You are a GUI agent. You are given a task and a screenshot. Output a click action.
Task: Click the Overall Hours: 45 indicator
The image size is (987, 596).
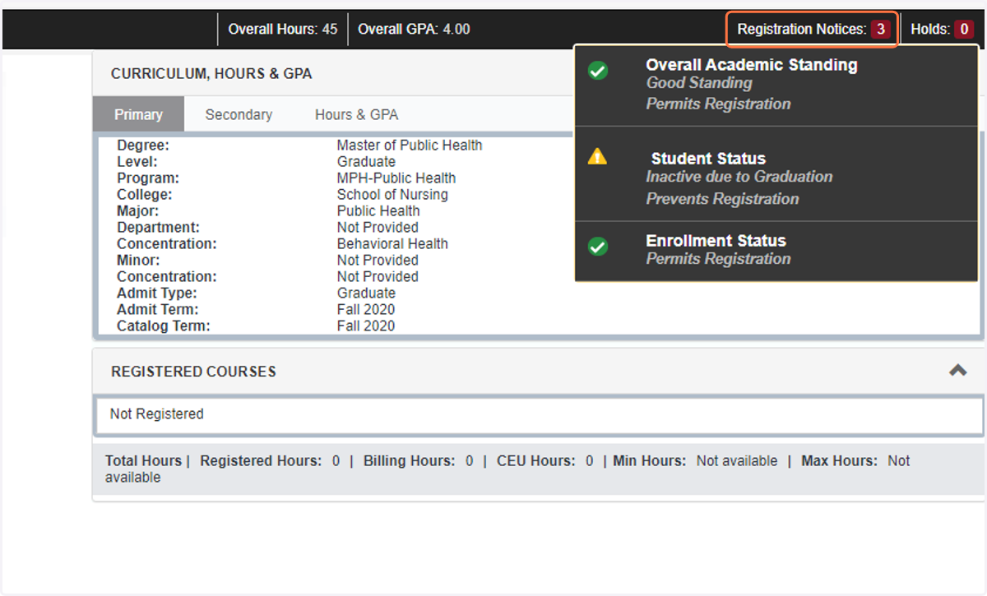pyautogui.click(x=282, y=30)
